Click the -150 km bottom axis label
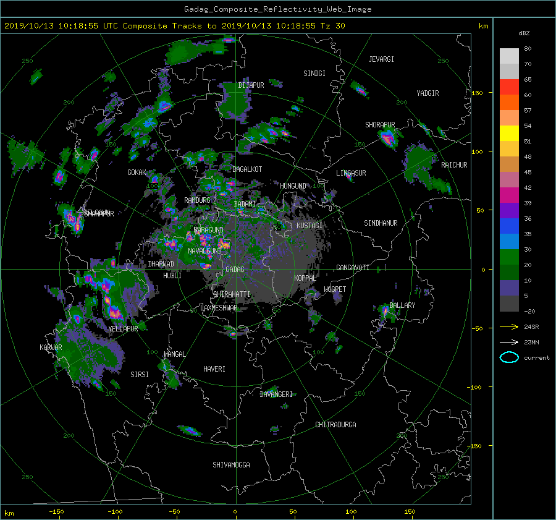Image resolution: width=556 pixels, height=520 pixels. coord(56,512)
